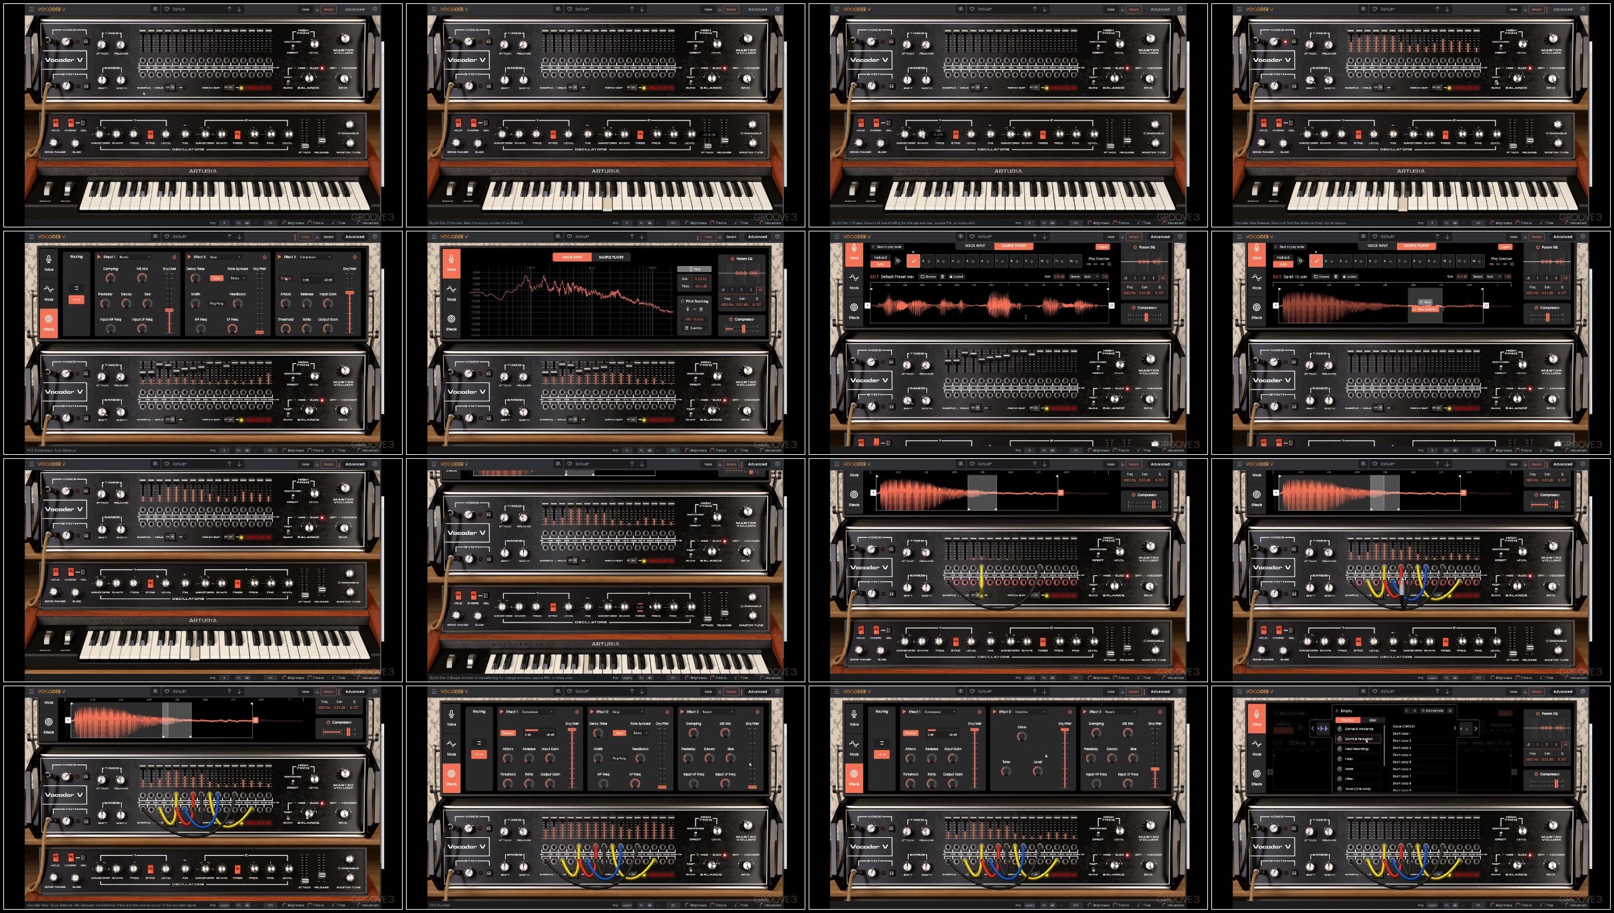Viewport: 1614px width, 913px height.
Task: Open Effect 1 Compressor dropdown in the Overdrive effects view
Action: pyautogui.click(x=940, y=712)
